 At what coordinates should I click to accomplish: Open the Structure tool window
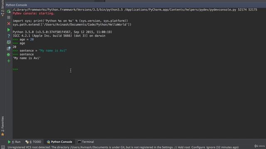[2, 7]
